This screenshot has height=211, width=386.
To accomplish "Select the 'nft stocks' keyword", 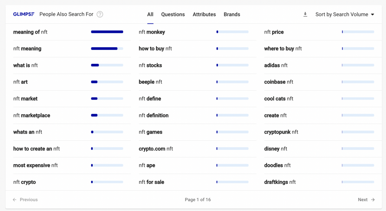I will tap(150, 65).
